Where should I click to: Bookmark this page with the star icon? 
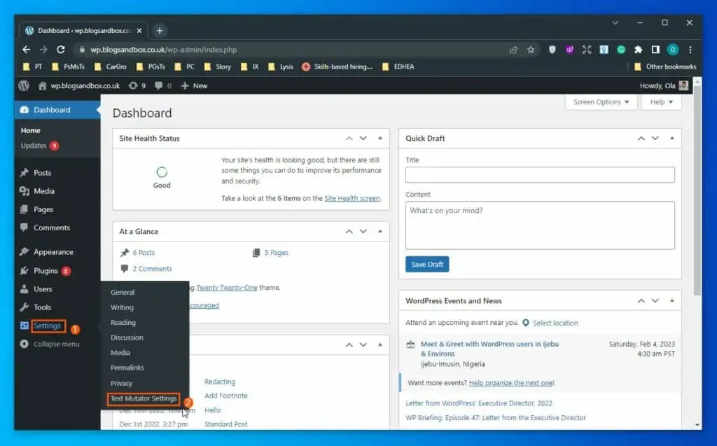[531, 50]
